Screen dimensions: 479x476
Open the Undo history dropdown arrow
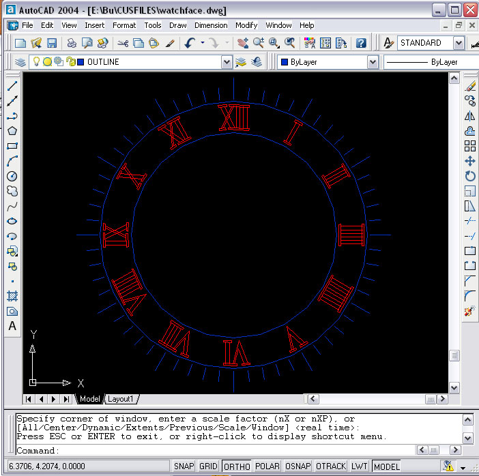[203, 43]
